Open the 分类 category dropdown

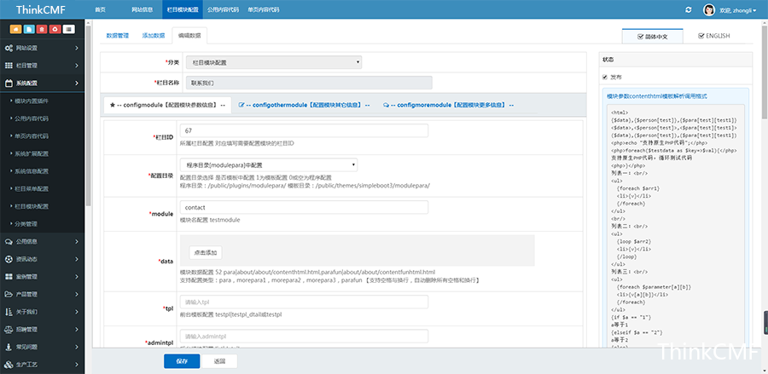273,62
